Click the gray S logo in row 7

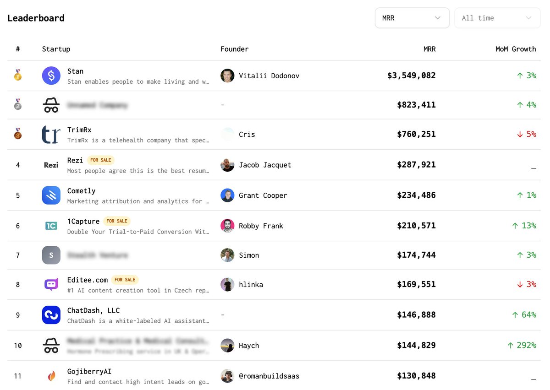coord(51,255)
